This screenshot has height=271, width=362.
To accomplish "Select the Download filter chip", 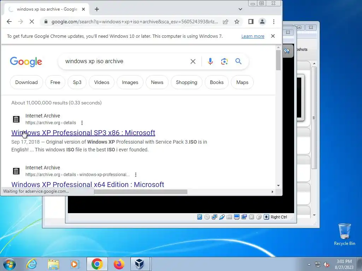I will [x=26, y=82].
